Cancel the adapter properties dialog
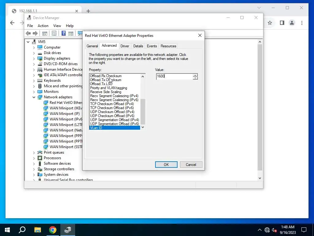314x236 pixels. click(x=191, y=165)
